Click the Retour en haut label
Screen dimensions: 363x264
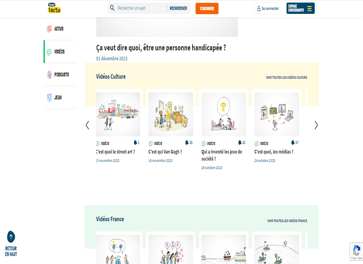tap(11, 251)
